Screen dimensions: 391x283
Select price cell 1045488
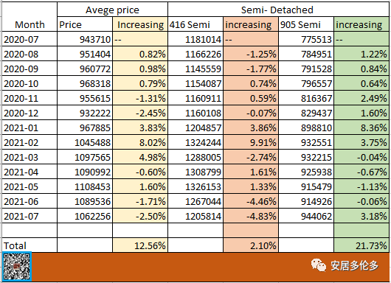[85, 142]
